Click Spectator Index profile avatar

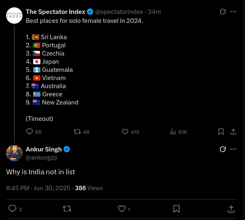tap(14, 16)
